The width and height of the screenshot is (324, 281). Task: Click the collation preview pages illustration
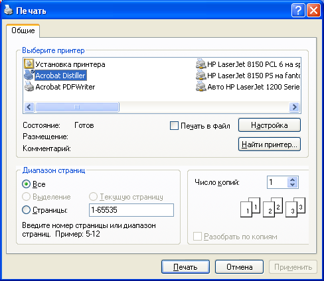[x=273, y=207]
